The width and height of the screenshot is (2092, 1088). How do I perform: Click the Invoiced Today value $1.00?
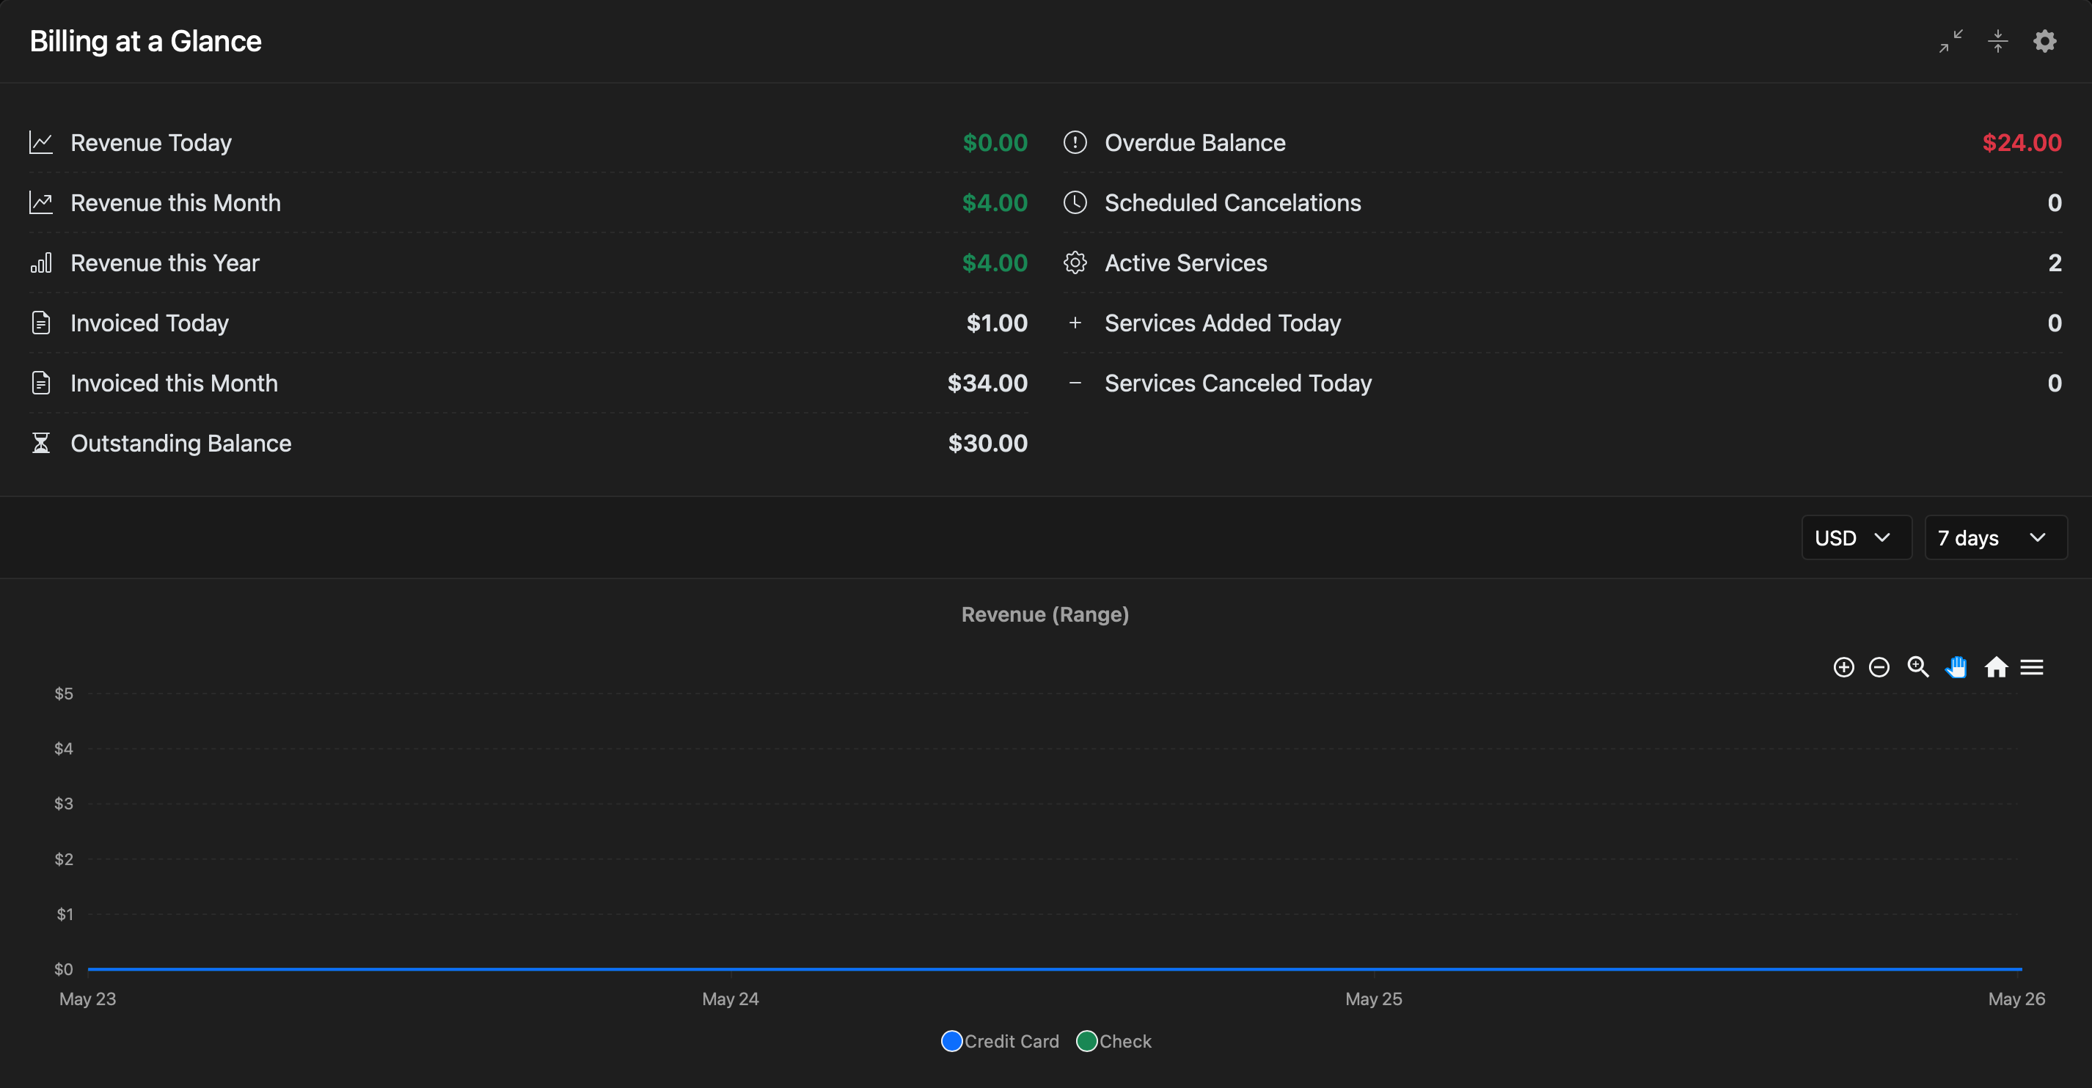coord(996,323)
